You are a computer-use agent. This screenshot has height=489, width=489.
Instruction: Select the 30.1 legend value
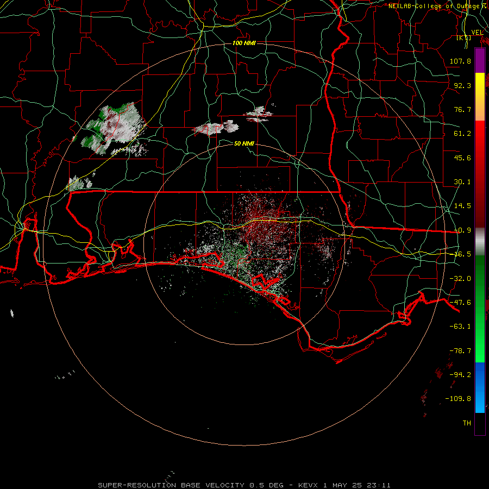462,182
